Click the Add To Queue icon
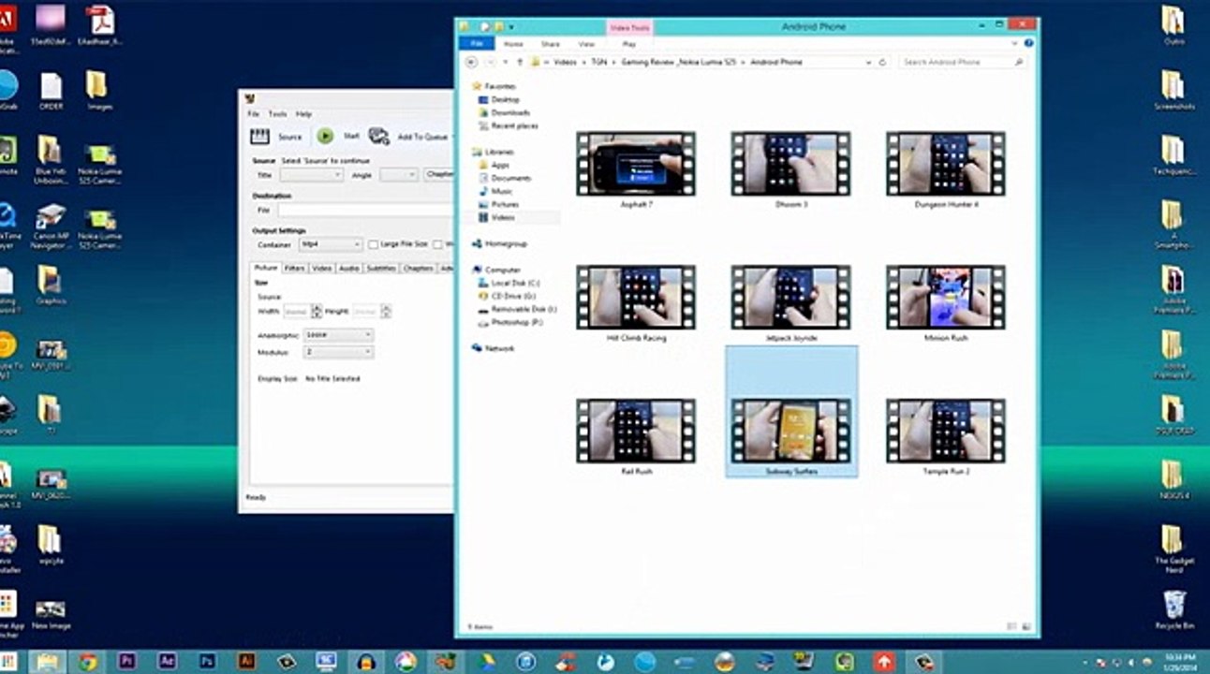 [378, 137]
